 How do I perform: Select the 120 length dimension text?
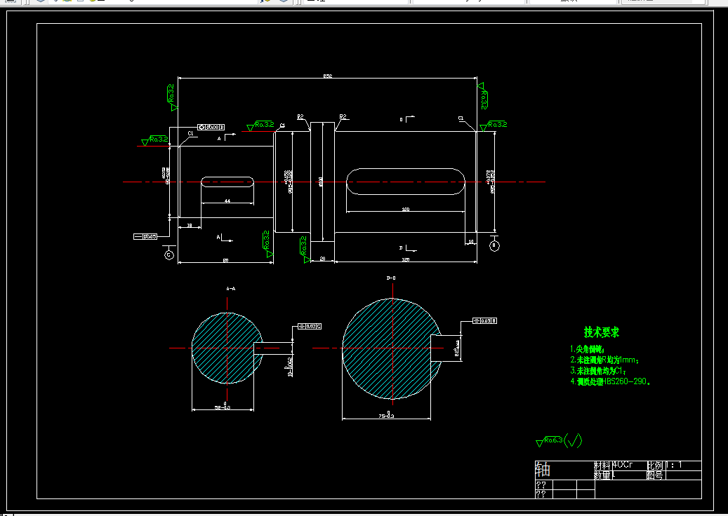[x=405, y=260]
